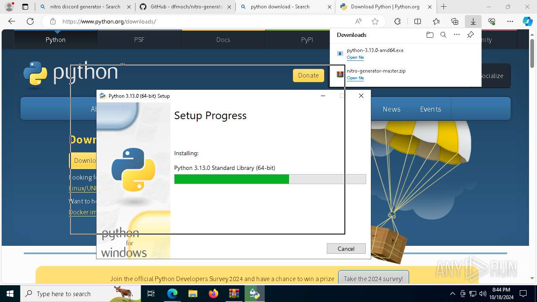Screen dimensions: 537x302
Task: Open WinRAR from taskbar
Action: (x=234, y=294)
